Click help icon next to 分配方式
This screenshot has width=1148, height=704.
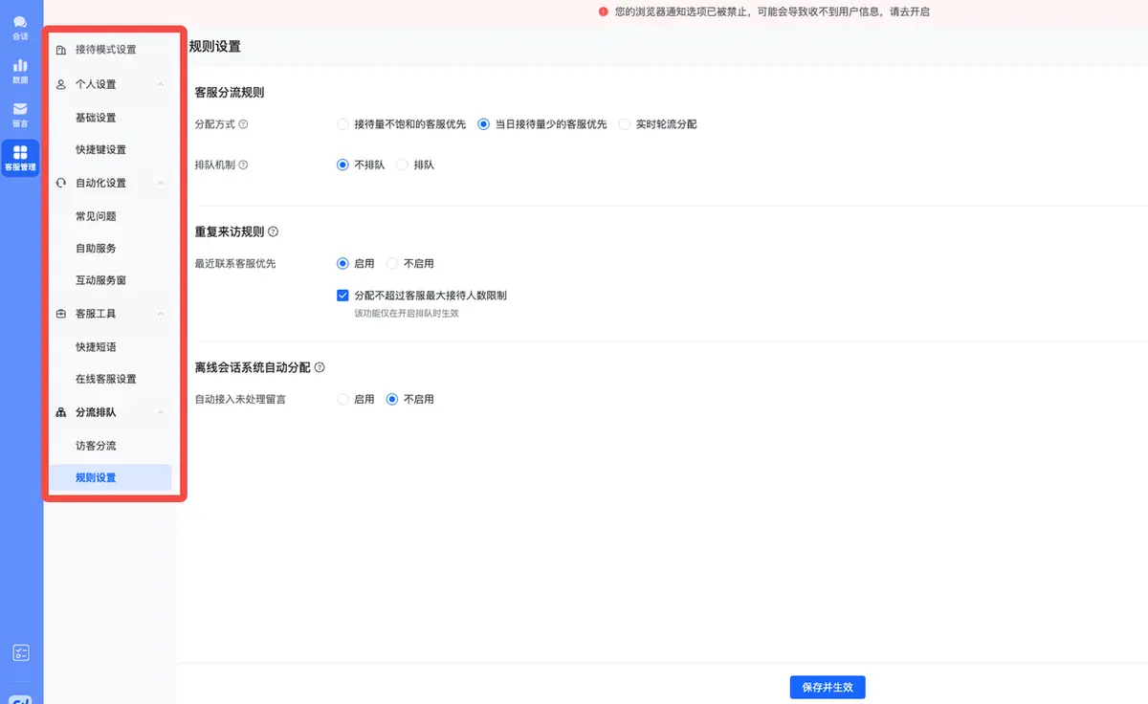[x=243, y=124]
